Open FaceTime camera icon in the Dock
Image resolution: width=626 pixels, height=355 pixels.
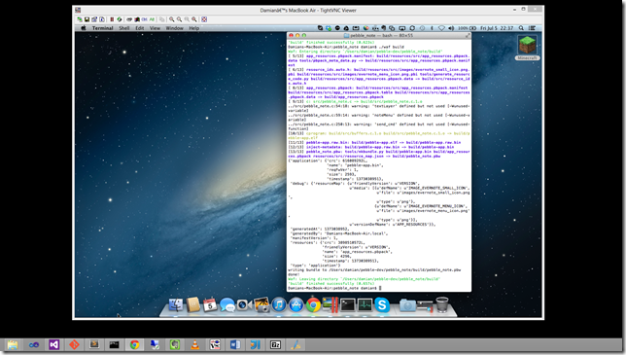(244, 305)
